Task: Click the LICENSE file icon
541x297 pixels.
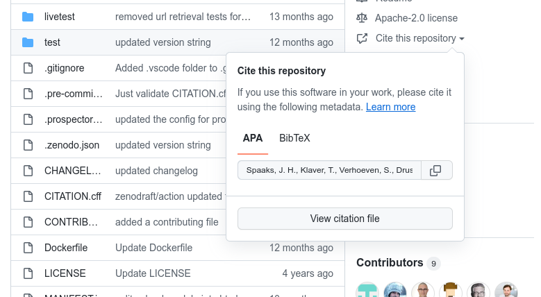Action: [28, 273]
